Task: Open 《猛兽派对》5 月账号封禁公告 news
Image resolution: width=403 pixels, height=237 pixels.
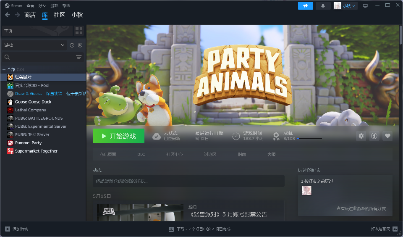Action: pyautogui.click(x=228, y=214)
